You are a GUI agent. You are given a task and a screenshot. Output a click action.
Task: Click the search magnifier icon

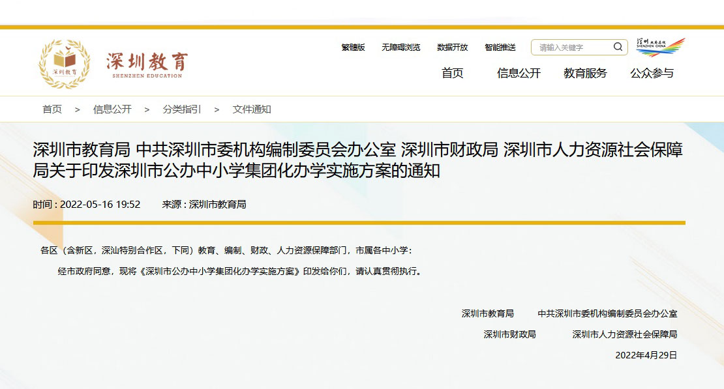[617, 47]
